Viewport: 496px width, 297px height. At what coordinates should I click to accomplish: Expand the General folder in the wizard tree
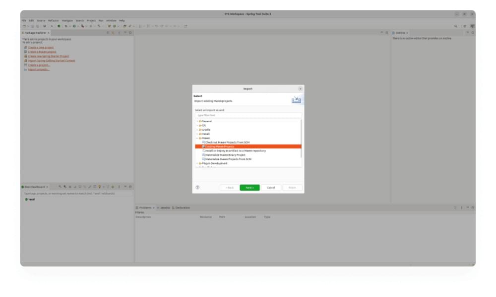(x=197, y=121)
